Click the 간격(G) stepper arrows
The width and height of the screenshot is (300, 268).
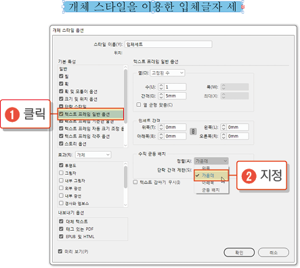[161, 95]
